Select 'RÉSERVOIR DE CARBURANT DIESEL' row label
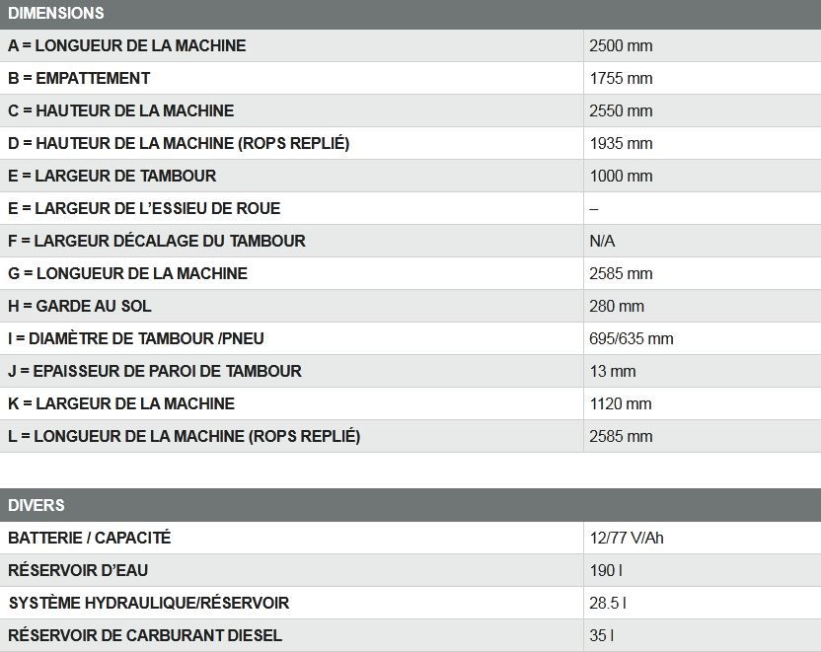 (x=145, y=635)
